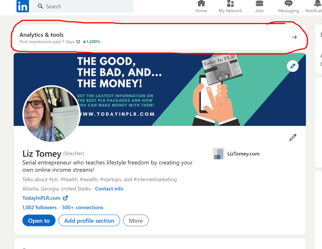Viewport: 322px width, 249px height.
Task: Click the 1,200% impressions increase value
Action: (92, 42)
